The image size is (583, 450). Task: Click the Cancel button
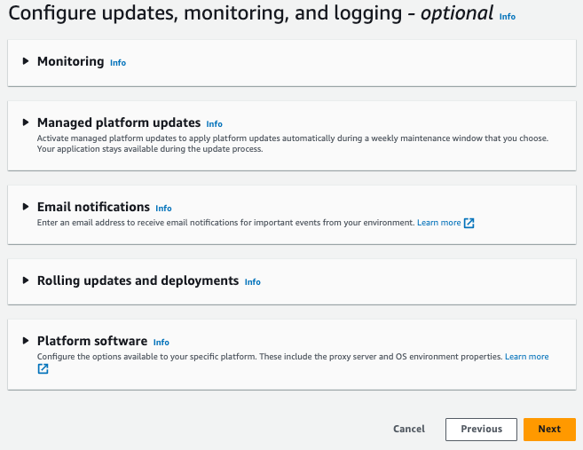point(409,429)
